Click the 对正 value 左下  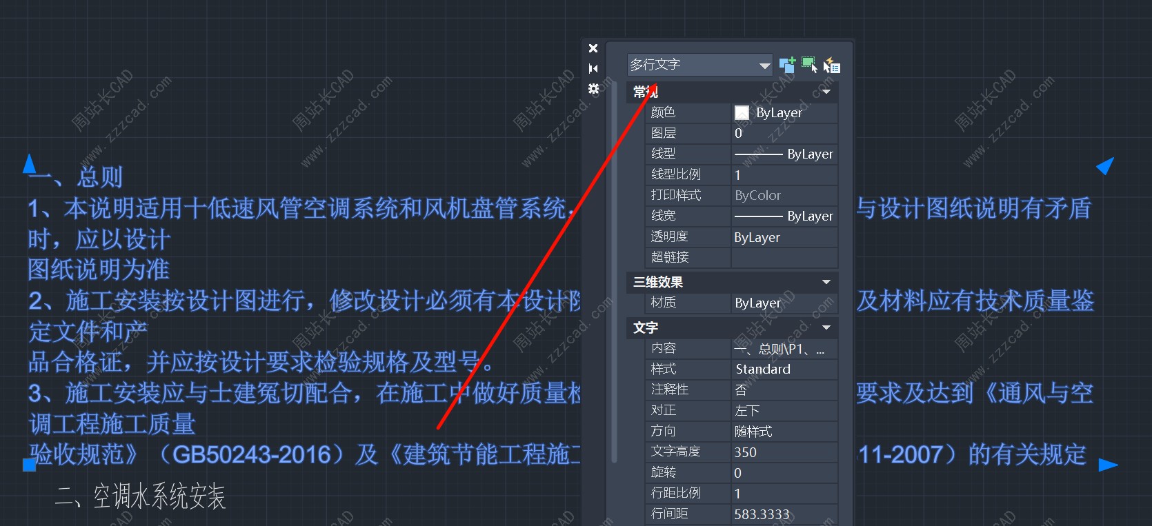tap(784, 411)
